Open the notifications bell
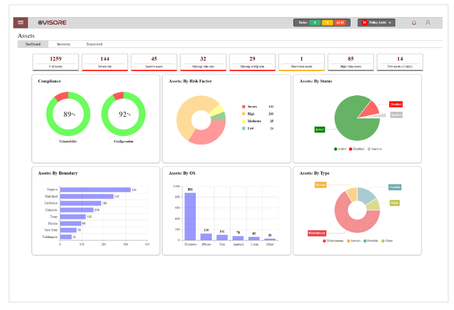 pyautogui.click(x=414, y=23)
